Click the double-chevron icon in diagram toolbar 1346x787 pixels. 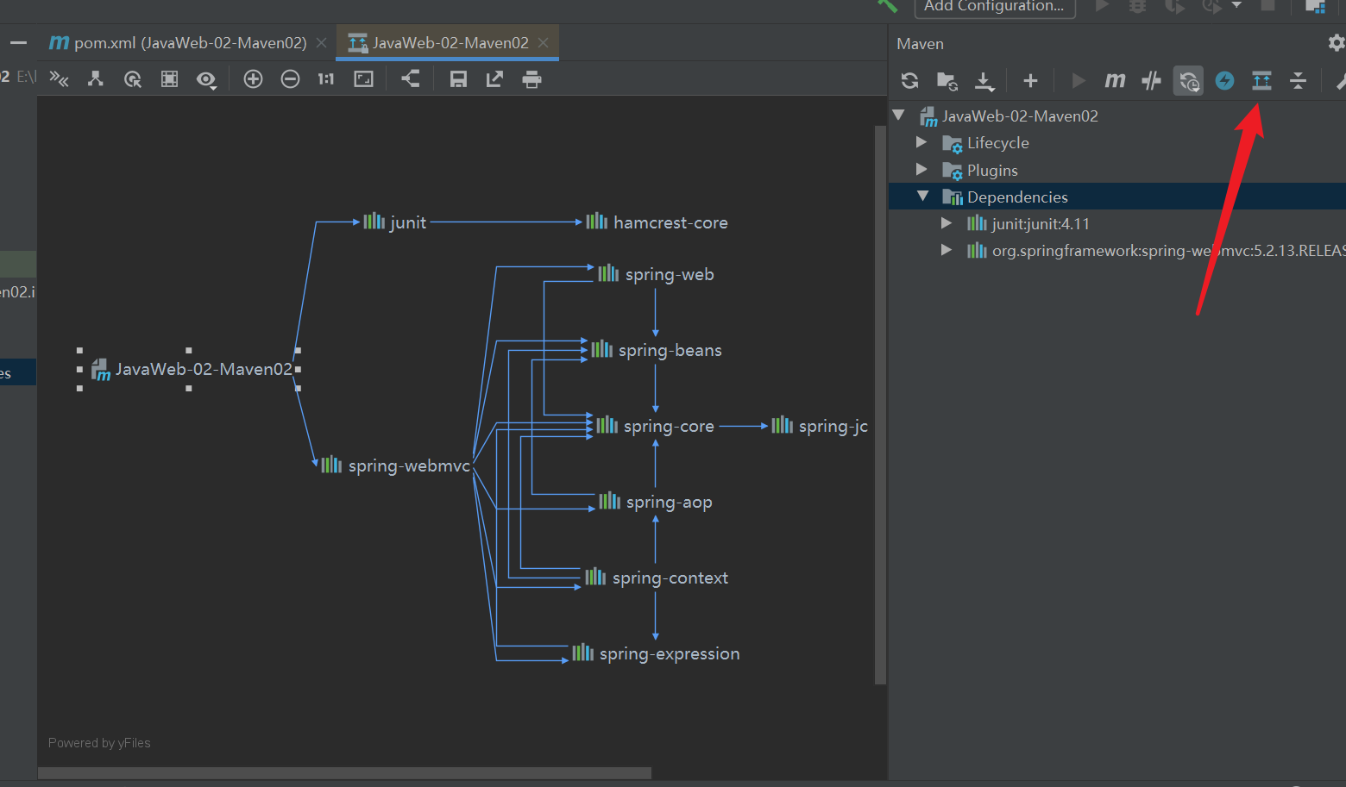pyautogui.click(x=59, y=79)
